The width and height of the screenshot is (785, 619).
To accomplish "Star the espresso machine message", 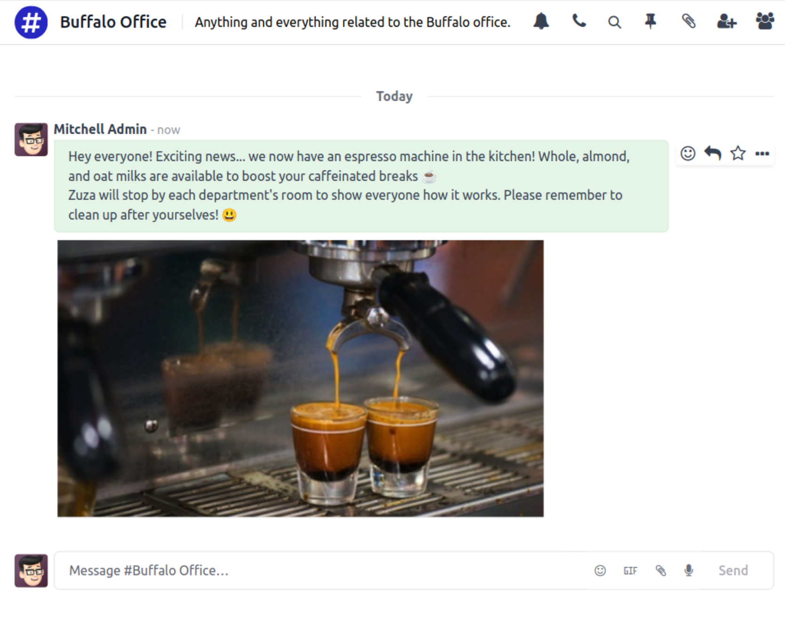I will (x=737, y=153).
